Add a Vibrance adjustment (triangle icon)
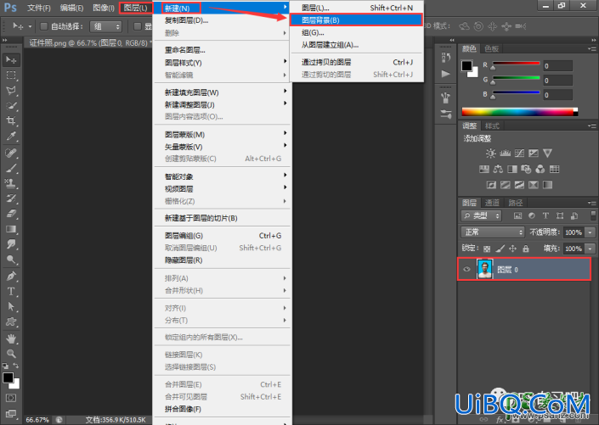599x425 pixels. click(x=547, y=154)
